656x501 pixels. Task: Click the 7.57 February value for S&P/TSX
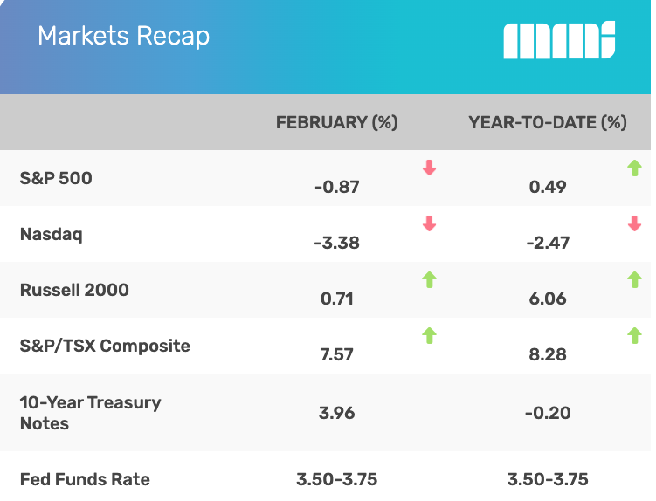[x=337, y=355]
